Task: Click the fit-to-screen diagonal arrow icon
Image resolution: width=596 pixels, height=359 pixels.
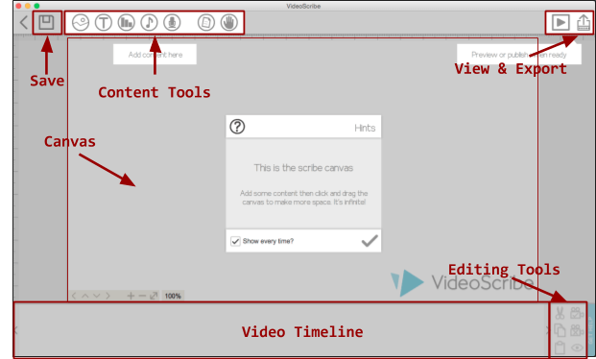Action: tap(154, 296)
